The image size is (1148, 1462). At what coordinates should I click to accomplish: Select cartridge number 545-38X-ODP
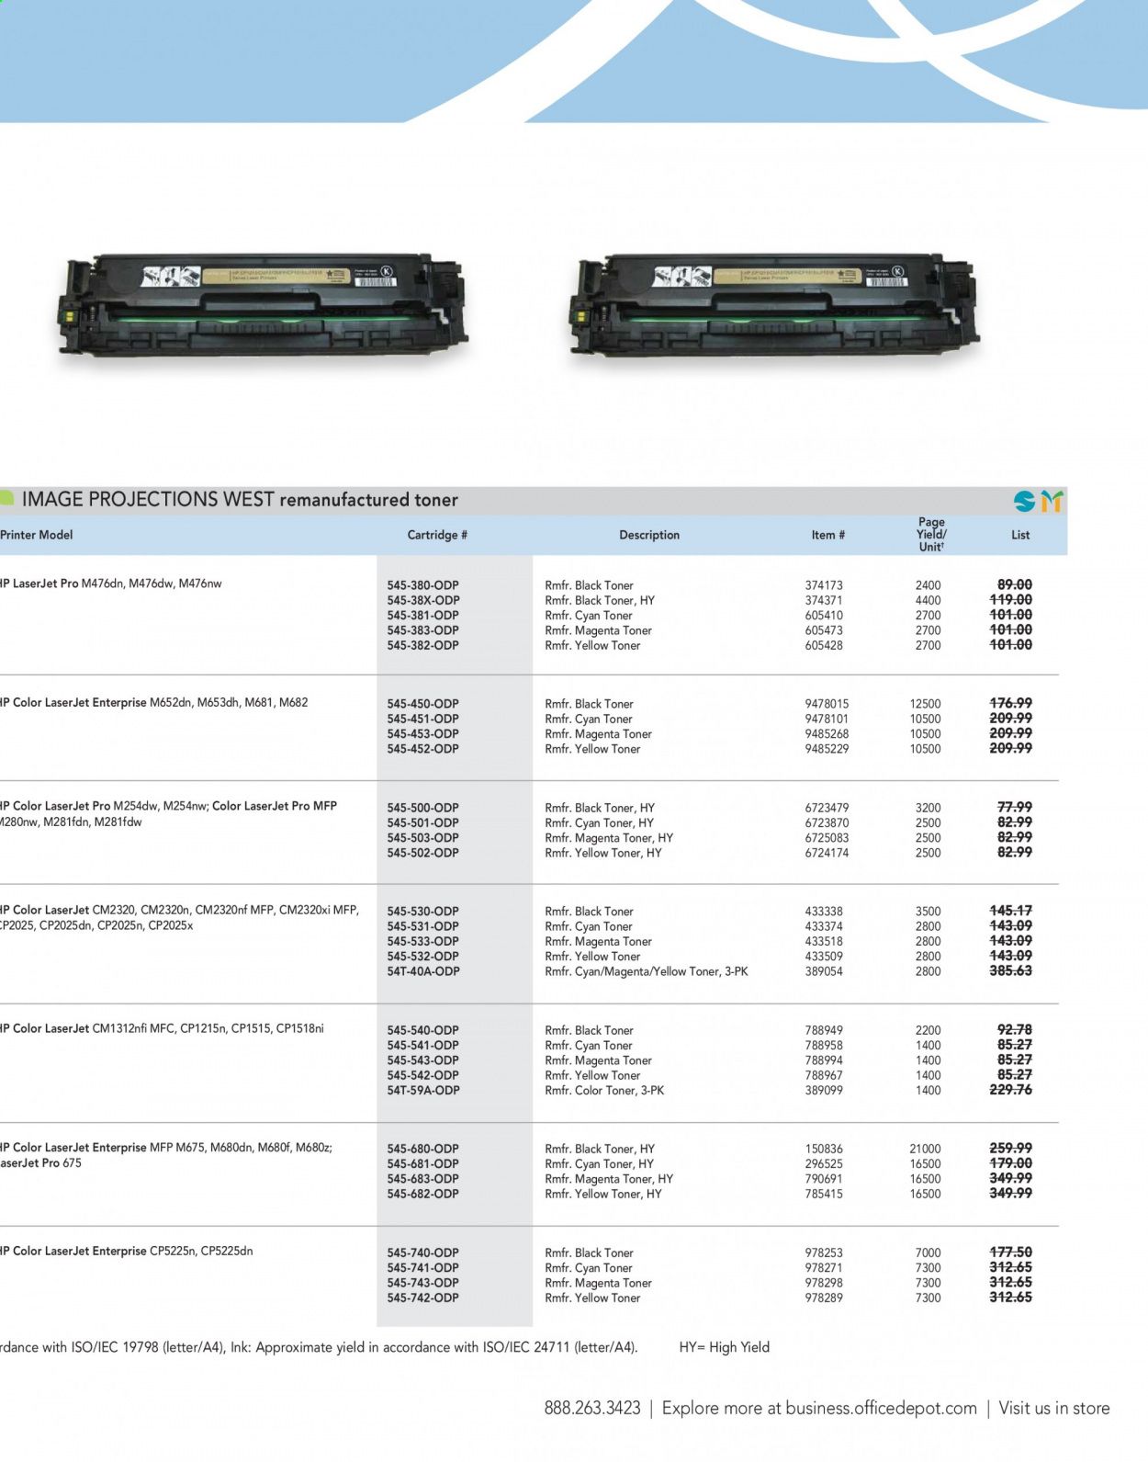[423, 600]
